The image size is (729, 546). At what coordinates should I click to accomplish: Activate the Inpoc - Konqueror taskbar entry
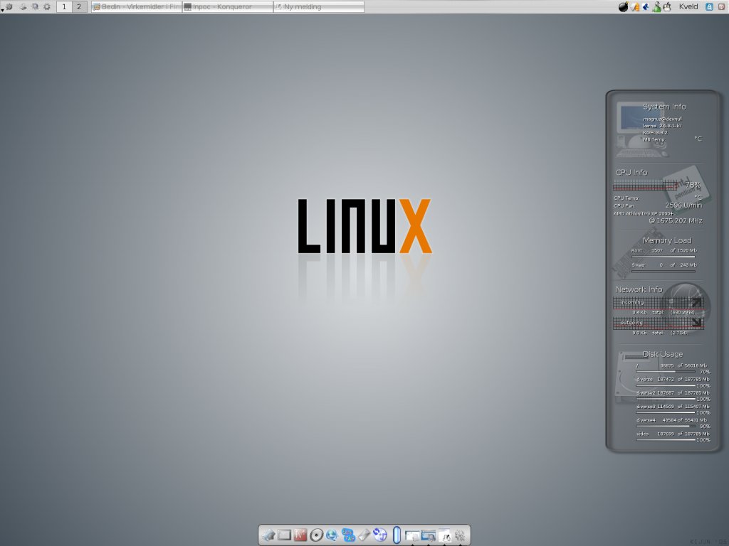[x=227, y=6]
